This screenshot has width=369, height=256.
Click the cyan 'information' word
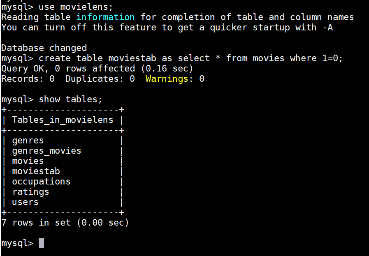pyautogui.click(x=105, y=17)
